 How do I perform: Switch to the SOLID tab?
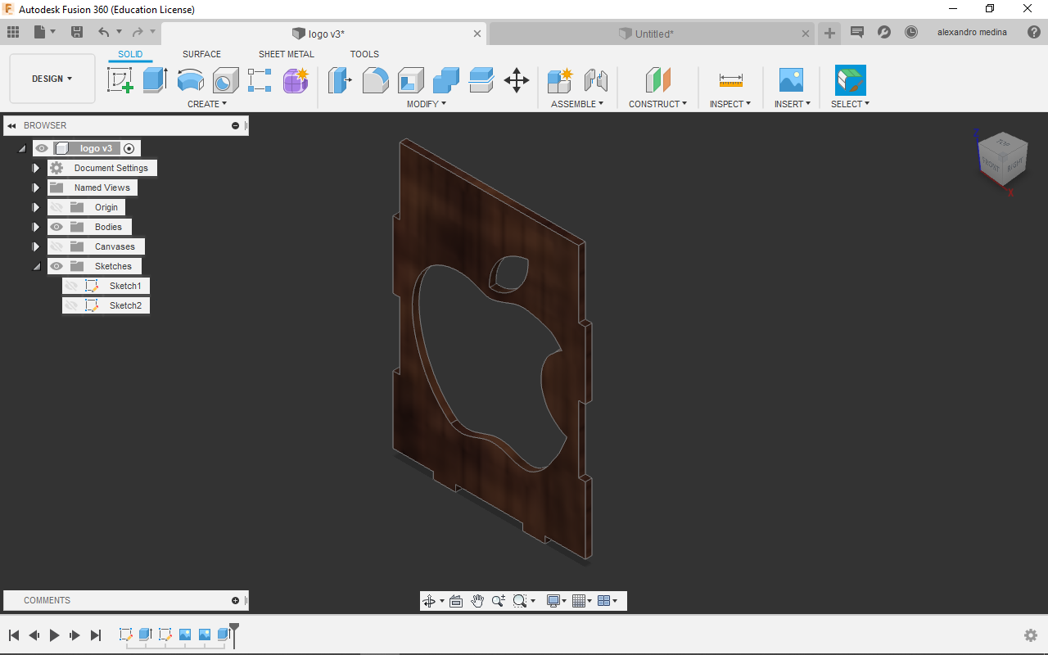point(130,54)
